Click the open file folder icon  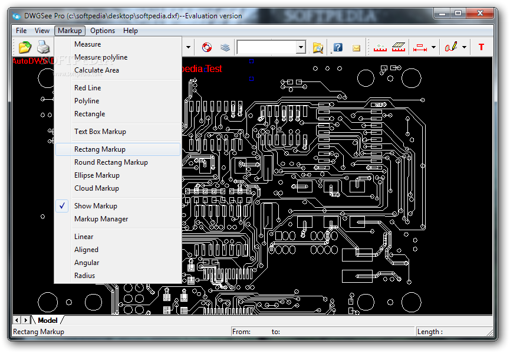point(25,47)
